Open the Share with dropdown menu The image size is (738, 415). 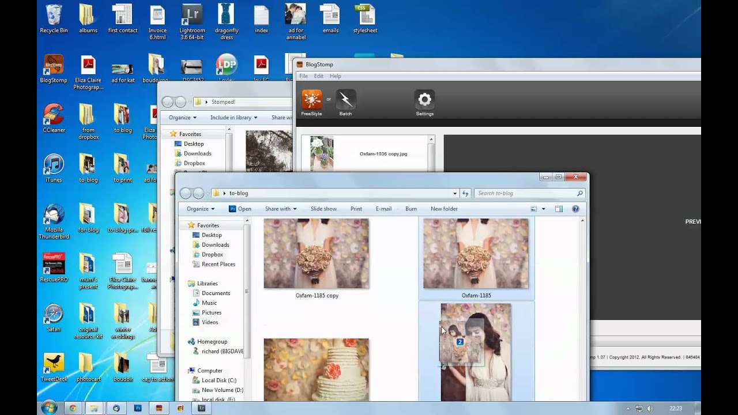(x=281, y=209)
